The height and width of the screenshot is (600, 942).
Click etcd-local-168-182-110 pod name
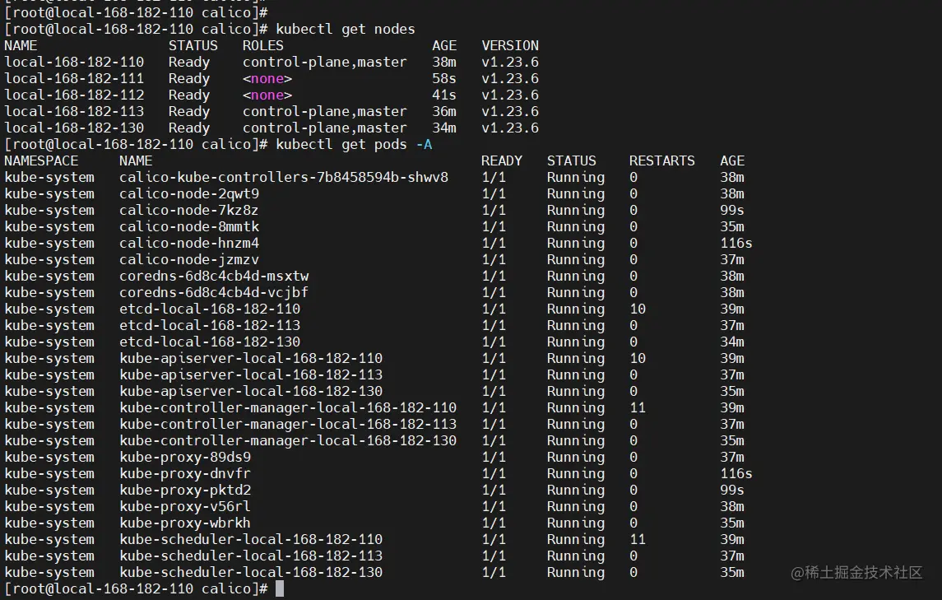coord(210,309)
